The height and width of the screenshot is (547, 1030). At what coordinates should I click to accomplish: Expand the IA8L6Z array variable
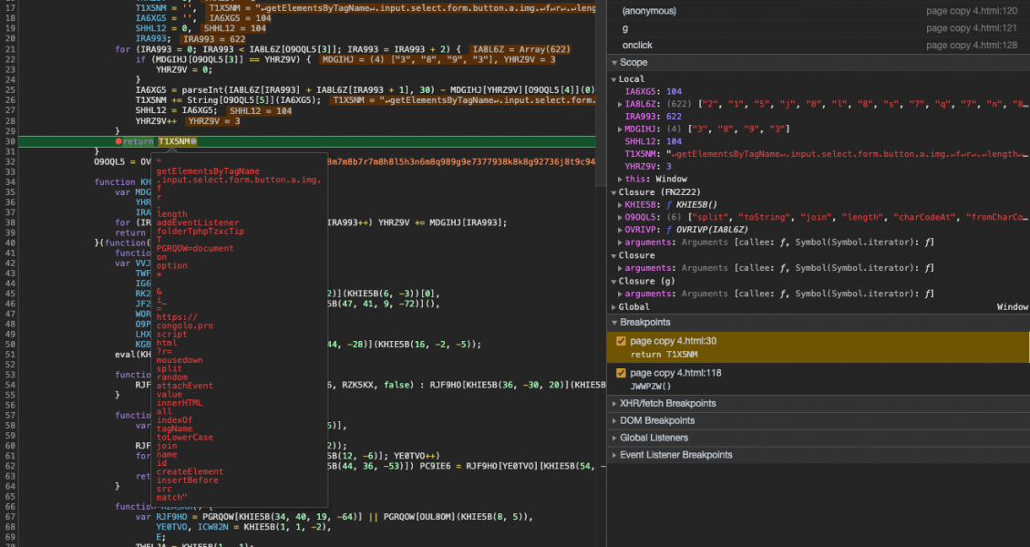[620, 105]
